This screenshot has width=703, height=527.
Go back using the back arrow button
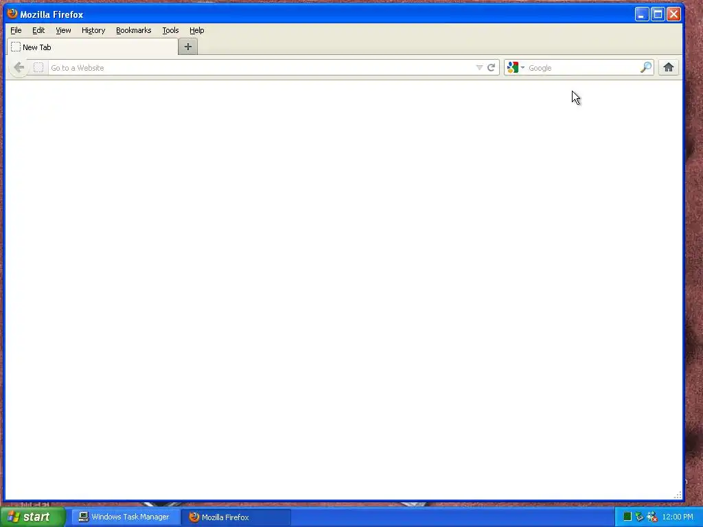pos(19,68)
